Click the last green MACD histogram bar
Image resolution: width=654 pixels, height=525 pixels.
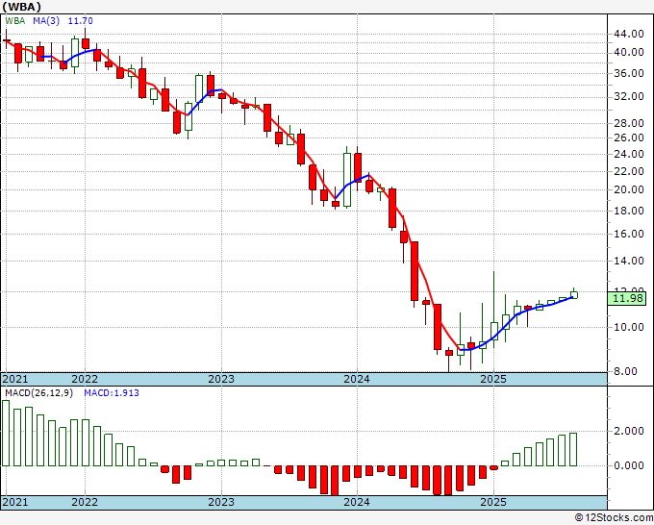573,450
